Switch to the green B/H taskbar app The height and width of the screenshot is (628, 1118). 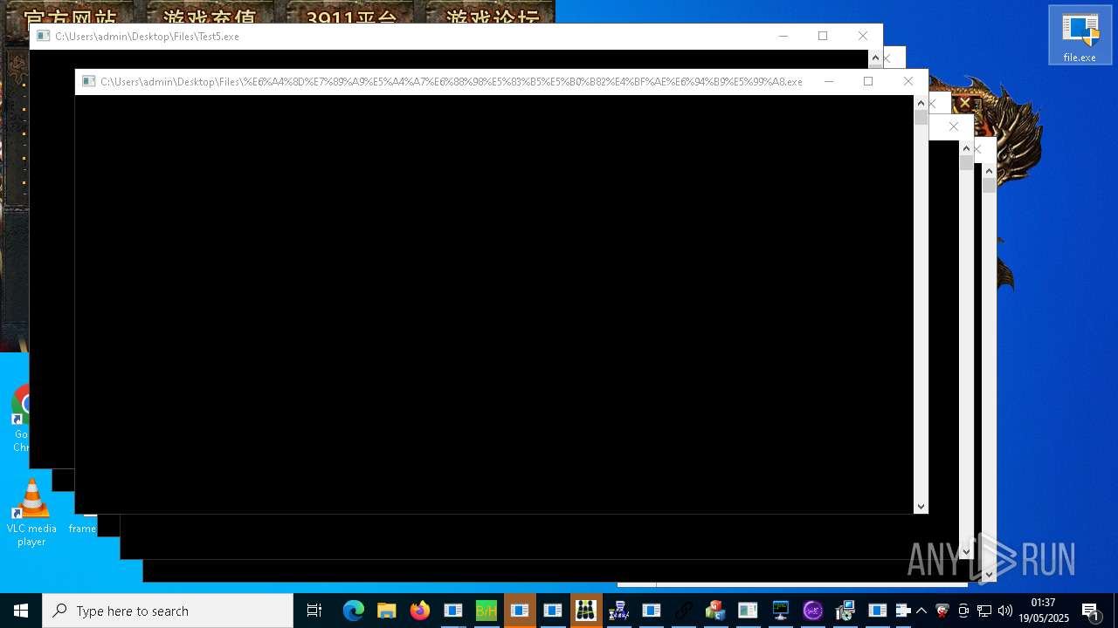tap(487, 611)
